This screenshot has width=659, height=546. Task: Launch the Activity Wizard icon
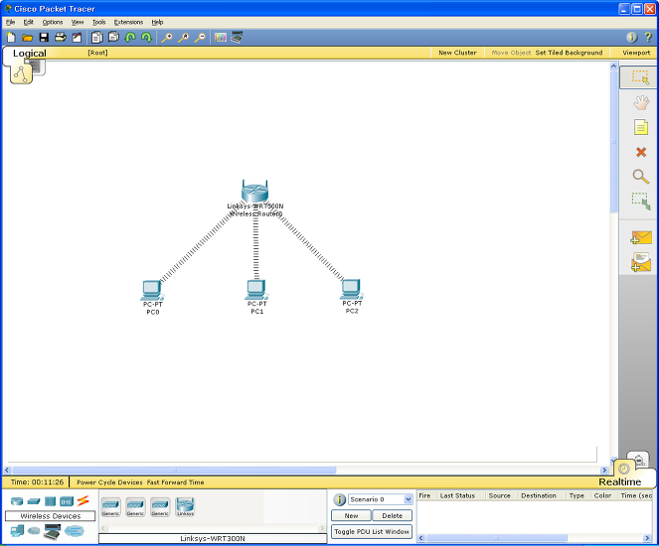[77, 38]
